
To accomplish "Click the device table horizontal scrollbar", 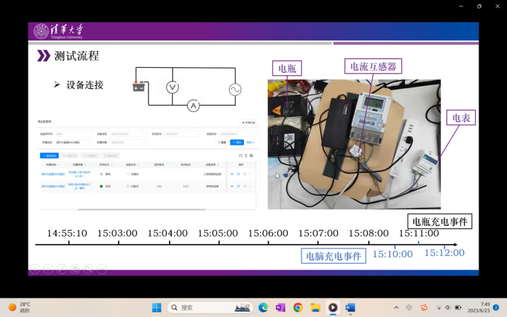I will coord(142,209).
